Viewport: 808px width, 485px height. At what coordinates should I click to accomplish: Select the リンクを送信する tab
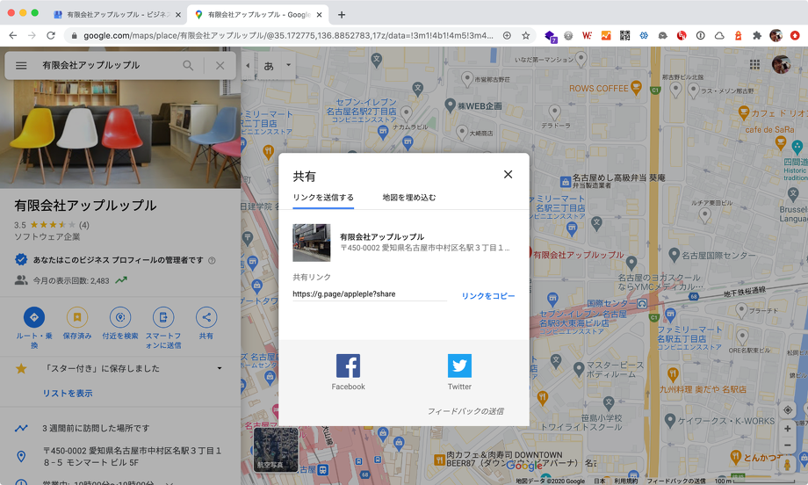coord(323,198)
